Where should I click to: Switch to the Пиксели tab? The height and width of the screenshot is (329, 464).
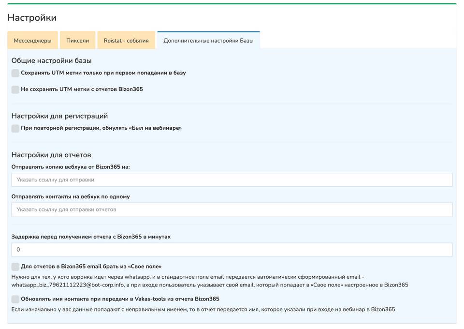[x=77, y=41]
